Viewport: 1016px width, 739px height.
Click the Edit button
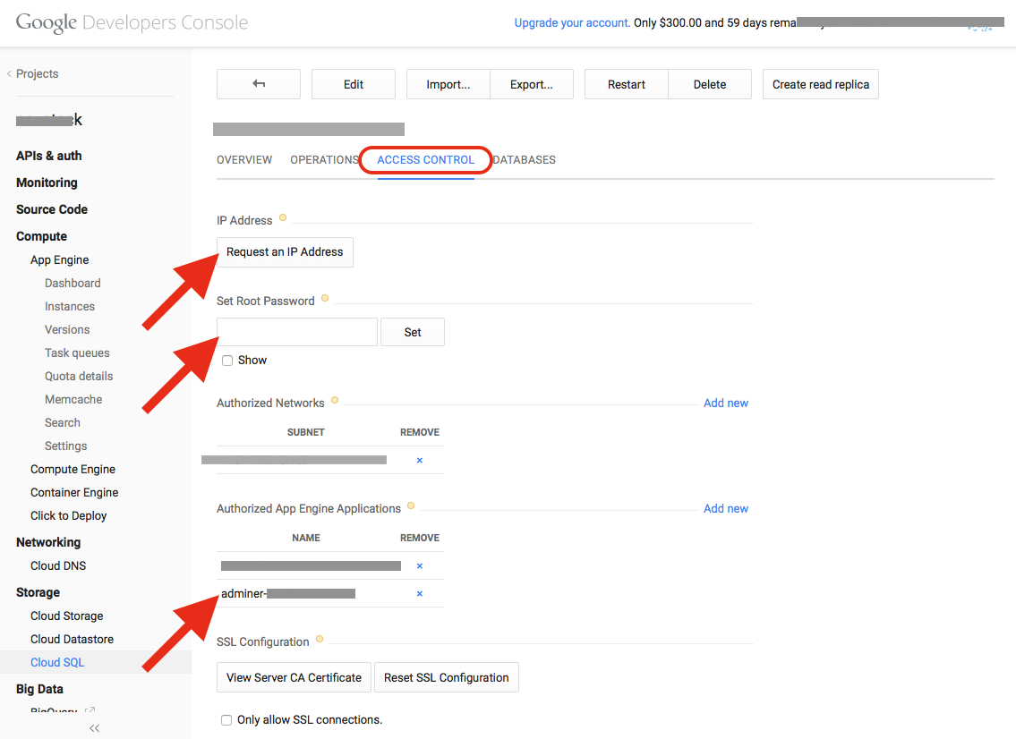(353, 84)
